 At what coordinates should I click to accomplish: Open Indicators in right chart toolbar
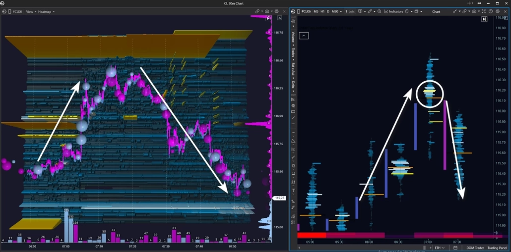pos(393,11)
